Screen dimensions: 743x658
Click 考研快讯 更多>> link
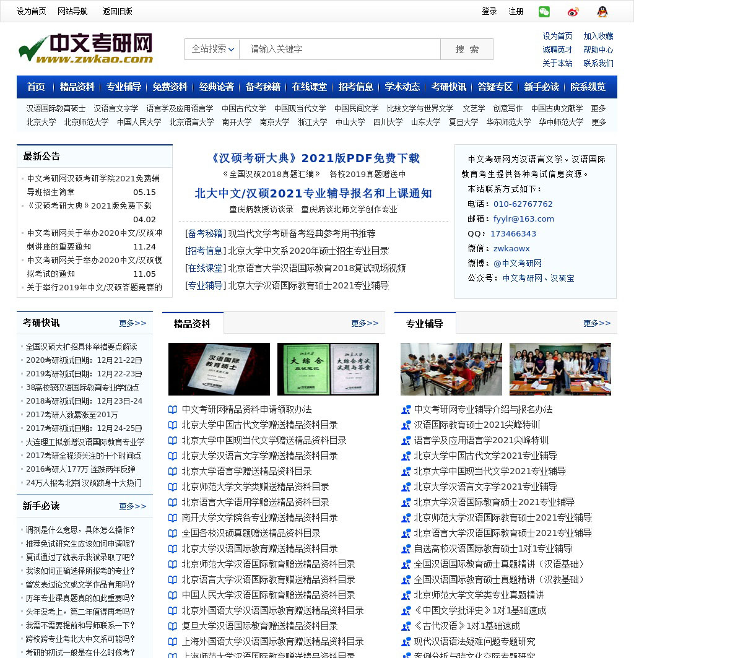click(x=133, y=323)
